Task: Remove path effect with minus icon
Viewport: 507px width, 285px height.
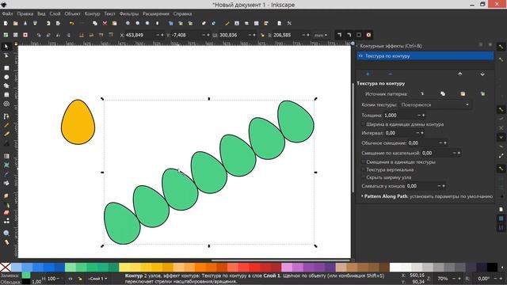Action: 390,74
